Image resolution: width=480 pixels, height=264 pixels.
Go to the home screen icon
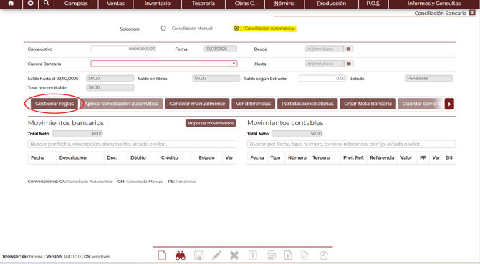(11, 4)
